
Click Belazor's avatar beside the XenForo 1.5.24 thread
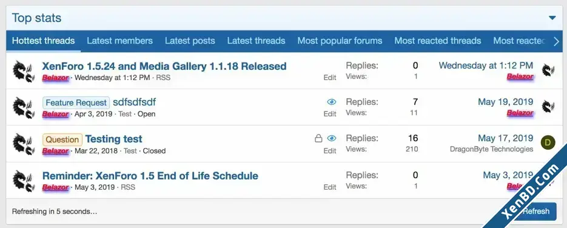[x=24, y=71]
